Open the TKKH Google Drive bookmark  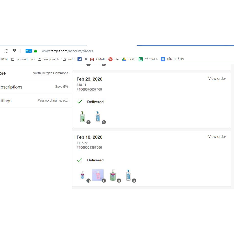coord(129,59)
